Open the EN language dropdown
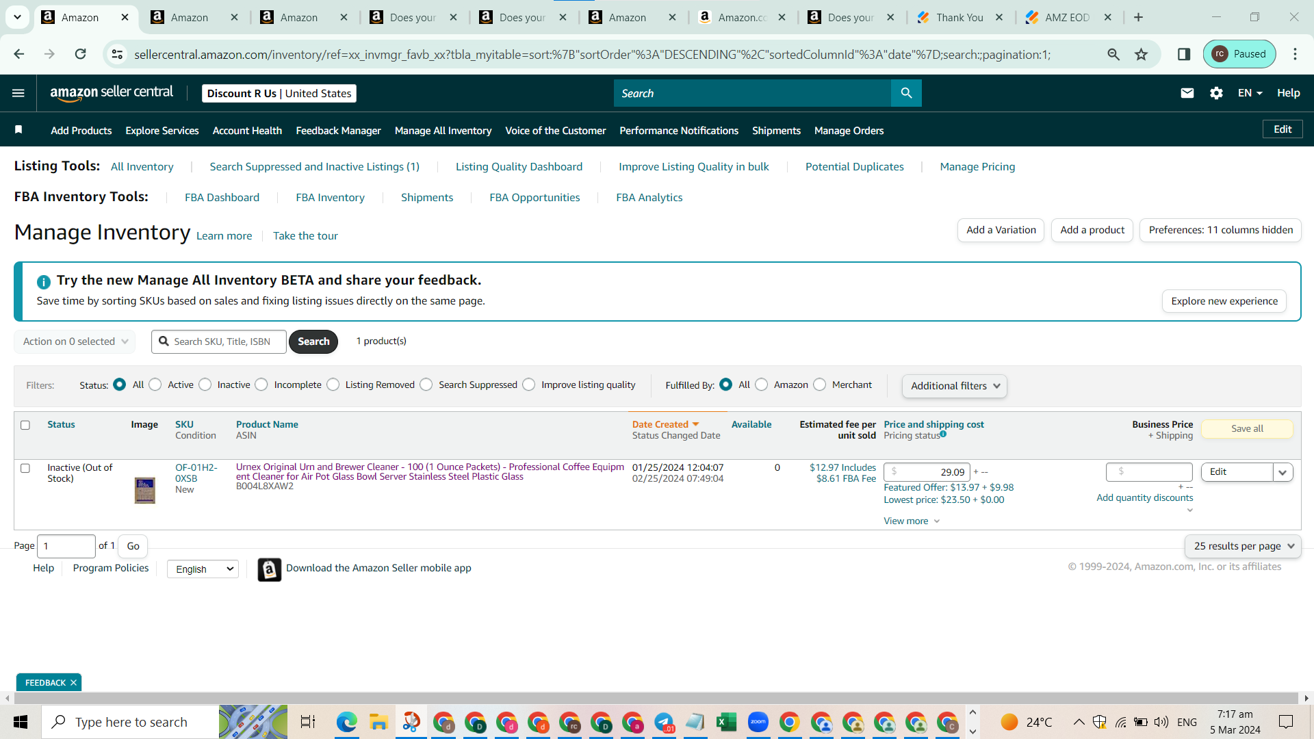 pyautogui.click(x=1250, y=93)
